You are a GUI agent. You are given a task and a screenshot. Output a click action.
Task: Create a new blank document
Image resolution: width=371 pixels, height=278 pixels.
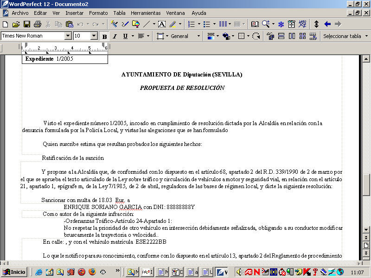click(x=6, y=23)
